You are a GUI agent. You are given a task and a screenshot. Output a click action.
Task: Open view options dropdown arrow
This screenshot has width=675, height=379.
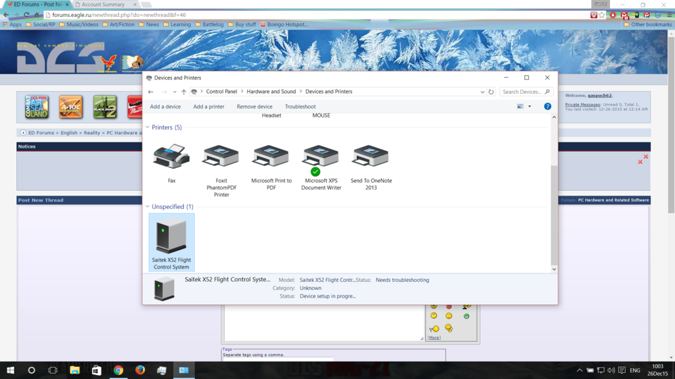pos(529,107)
